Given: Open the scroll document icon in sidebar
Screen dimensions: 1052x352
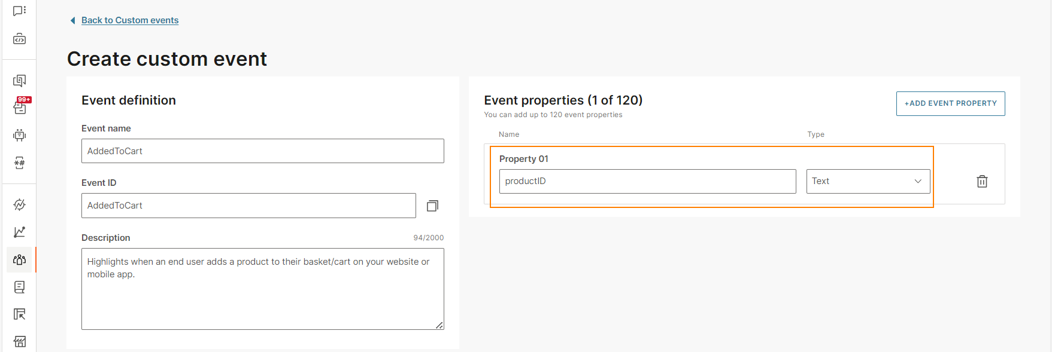Looking at the screenshot, I should 19,287.
